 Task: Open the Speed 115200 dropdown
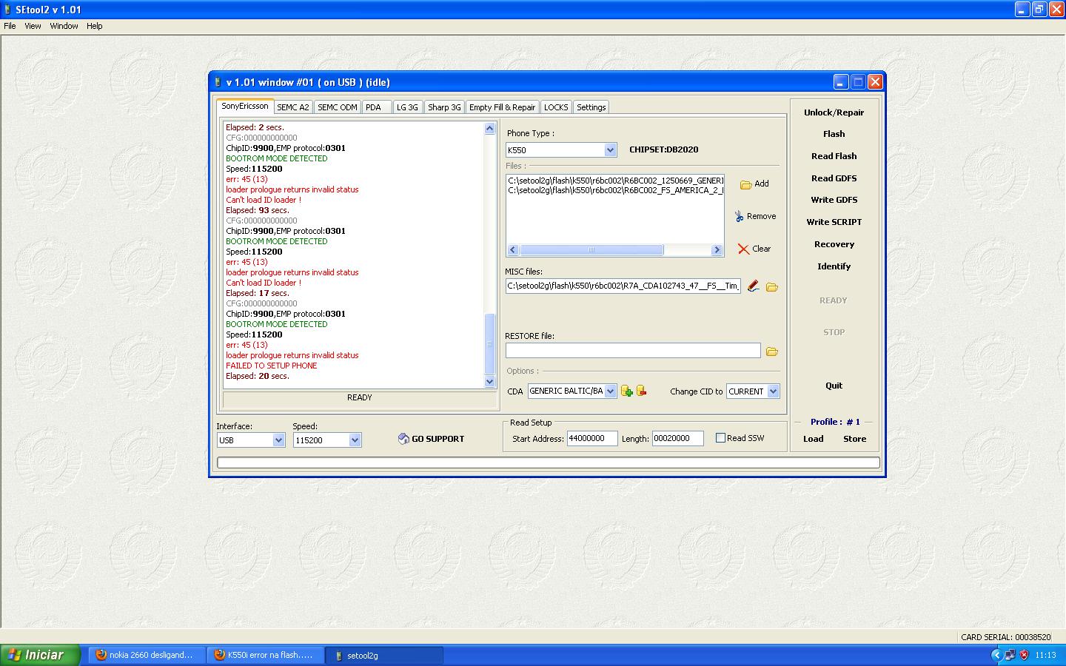tap(355, 440)
